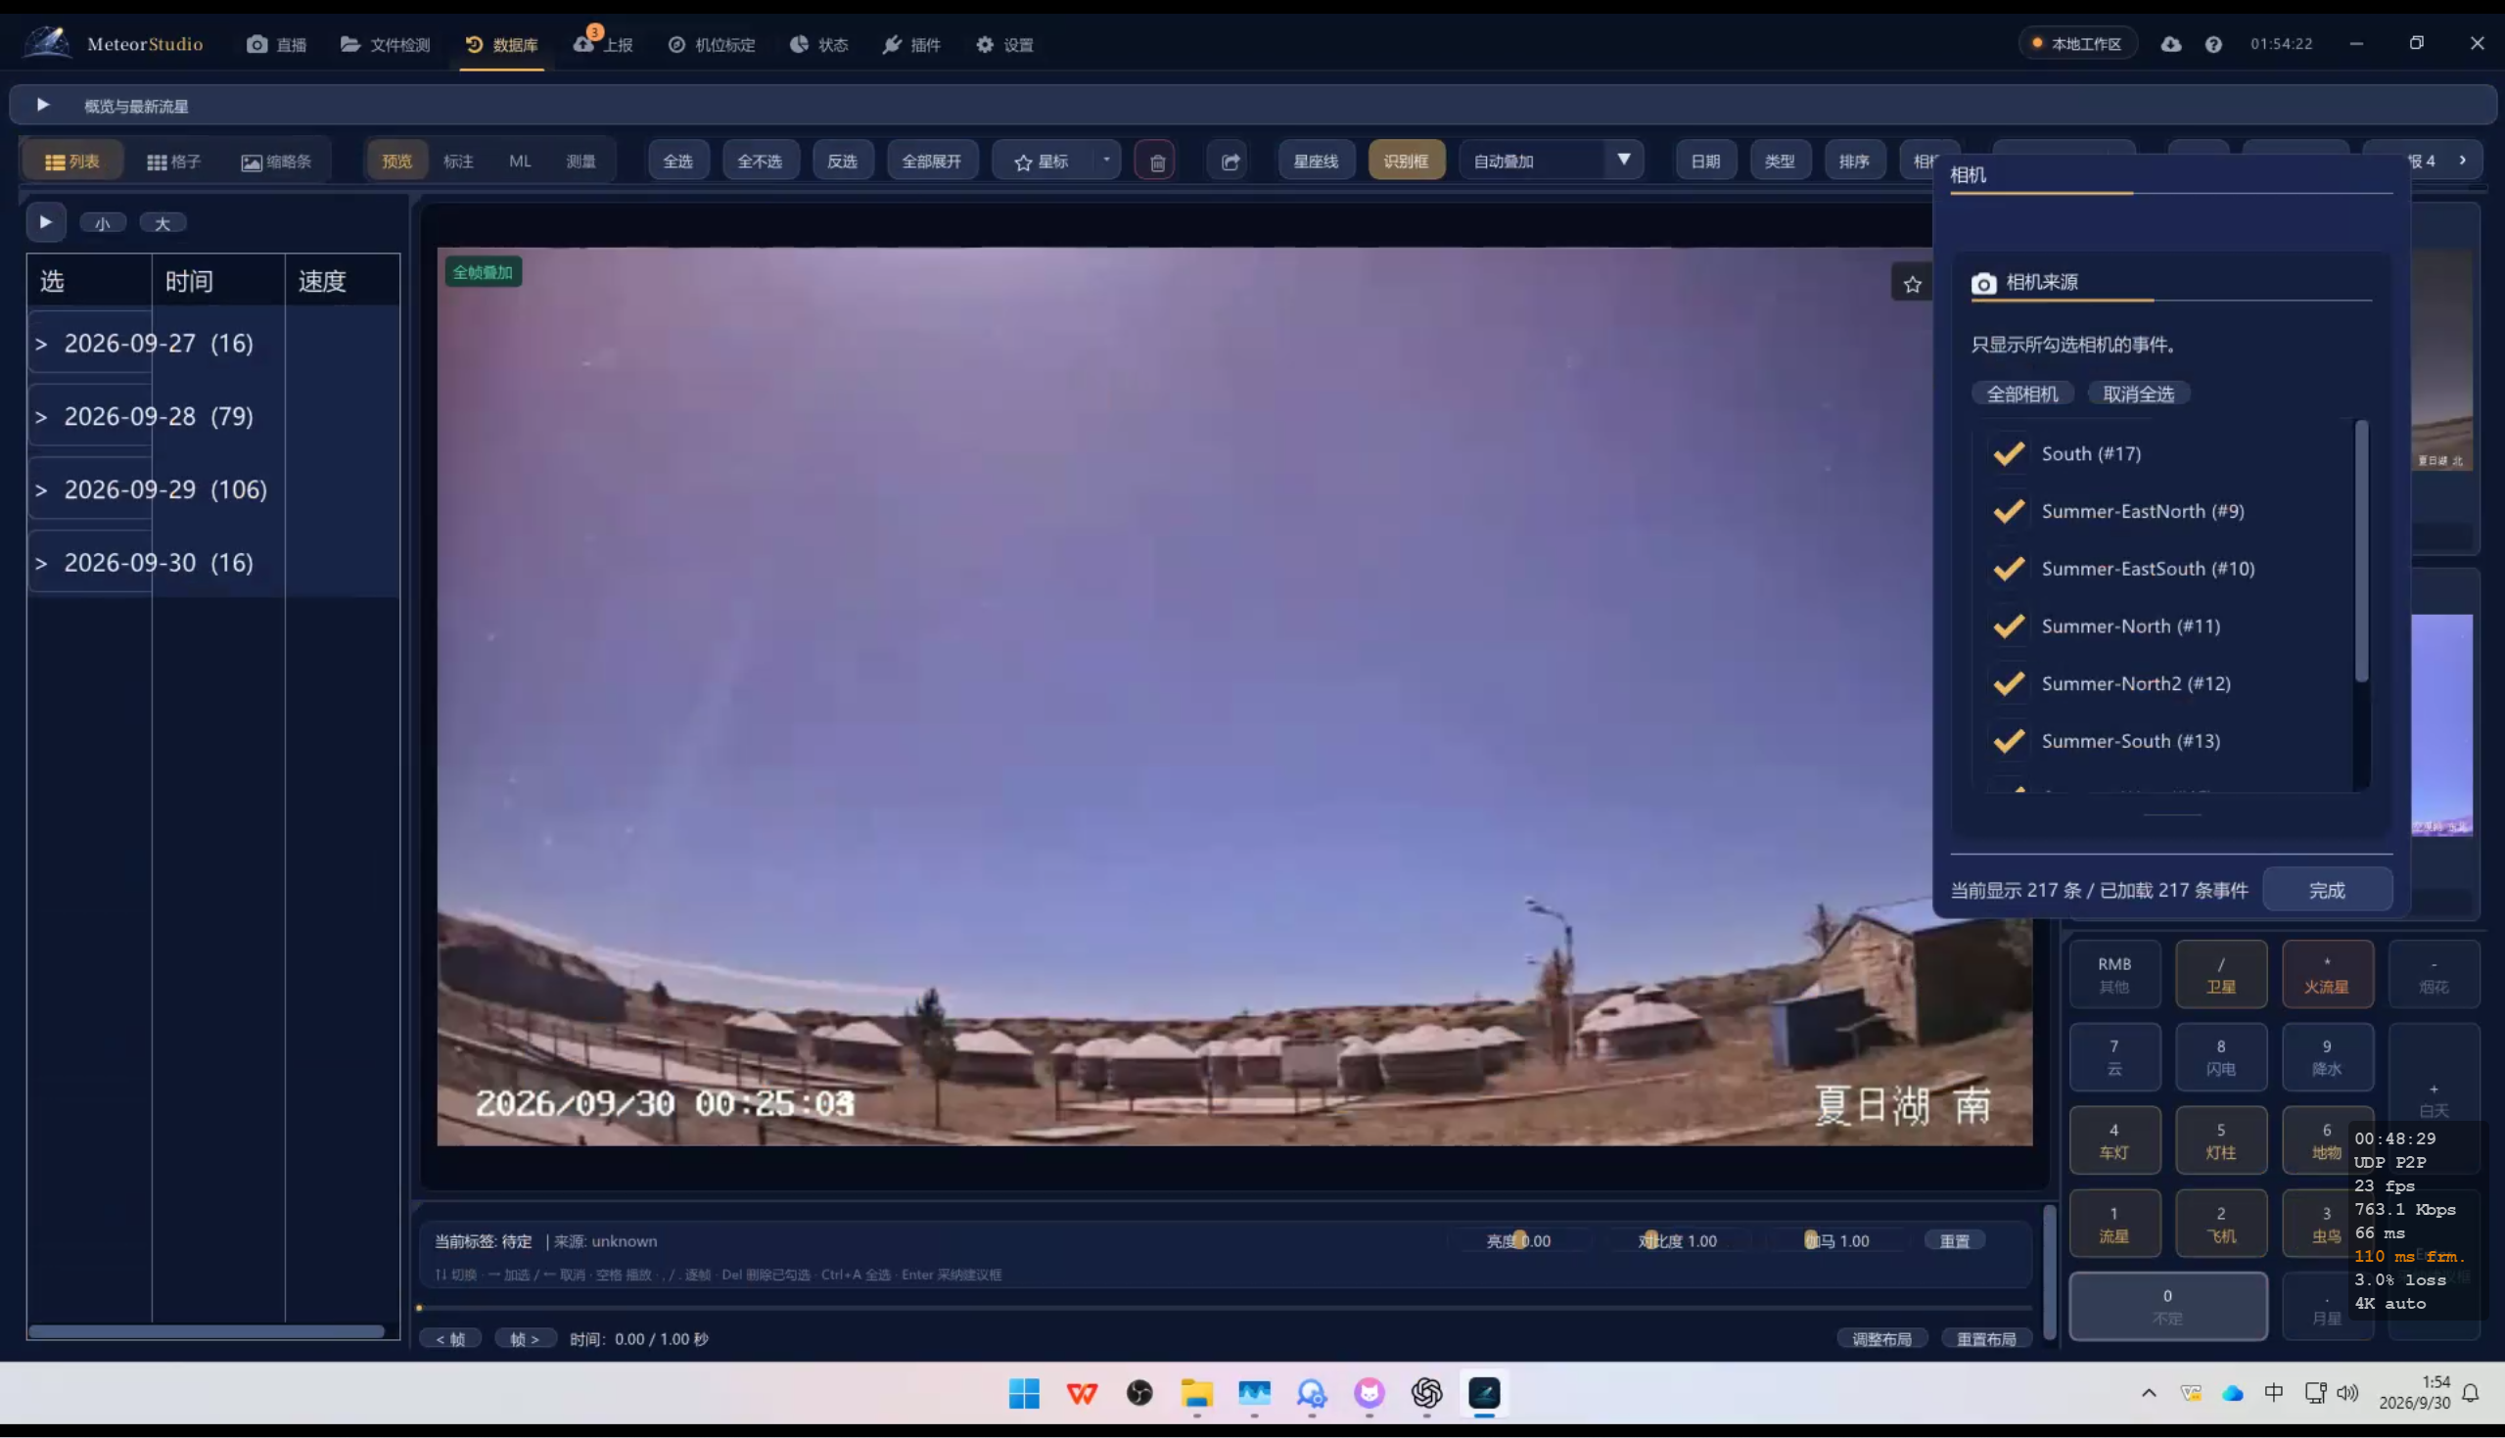Open the 状态 status page
The width and height of the screenshot is (2505, 1438).
819,44
